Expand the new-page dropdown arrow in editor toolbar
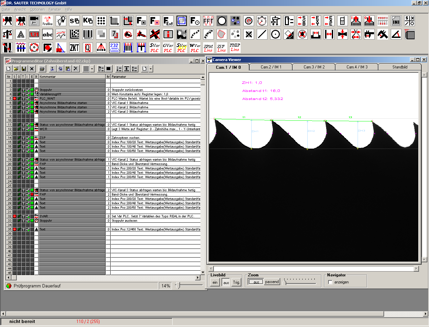This screenshot has height=327, width=429. pyautogui.click(x=151, y=69)
